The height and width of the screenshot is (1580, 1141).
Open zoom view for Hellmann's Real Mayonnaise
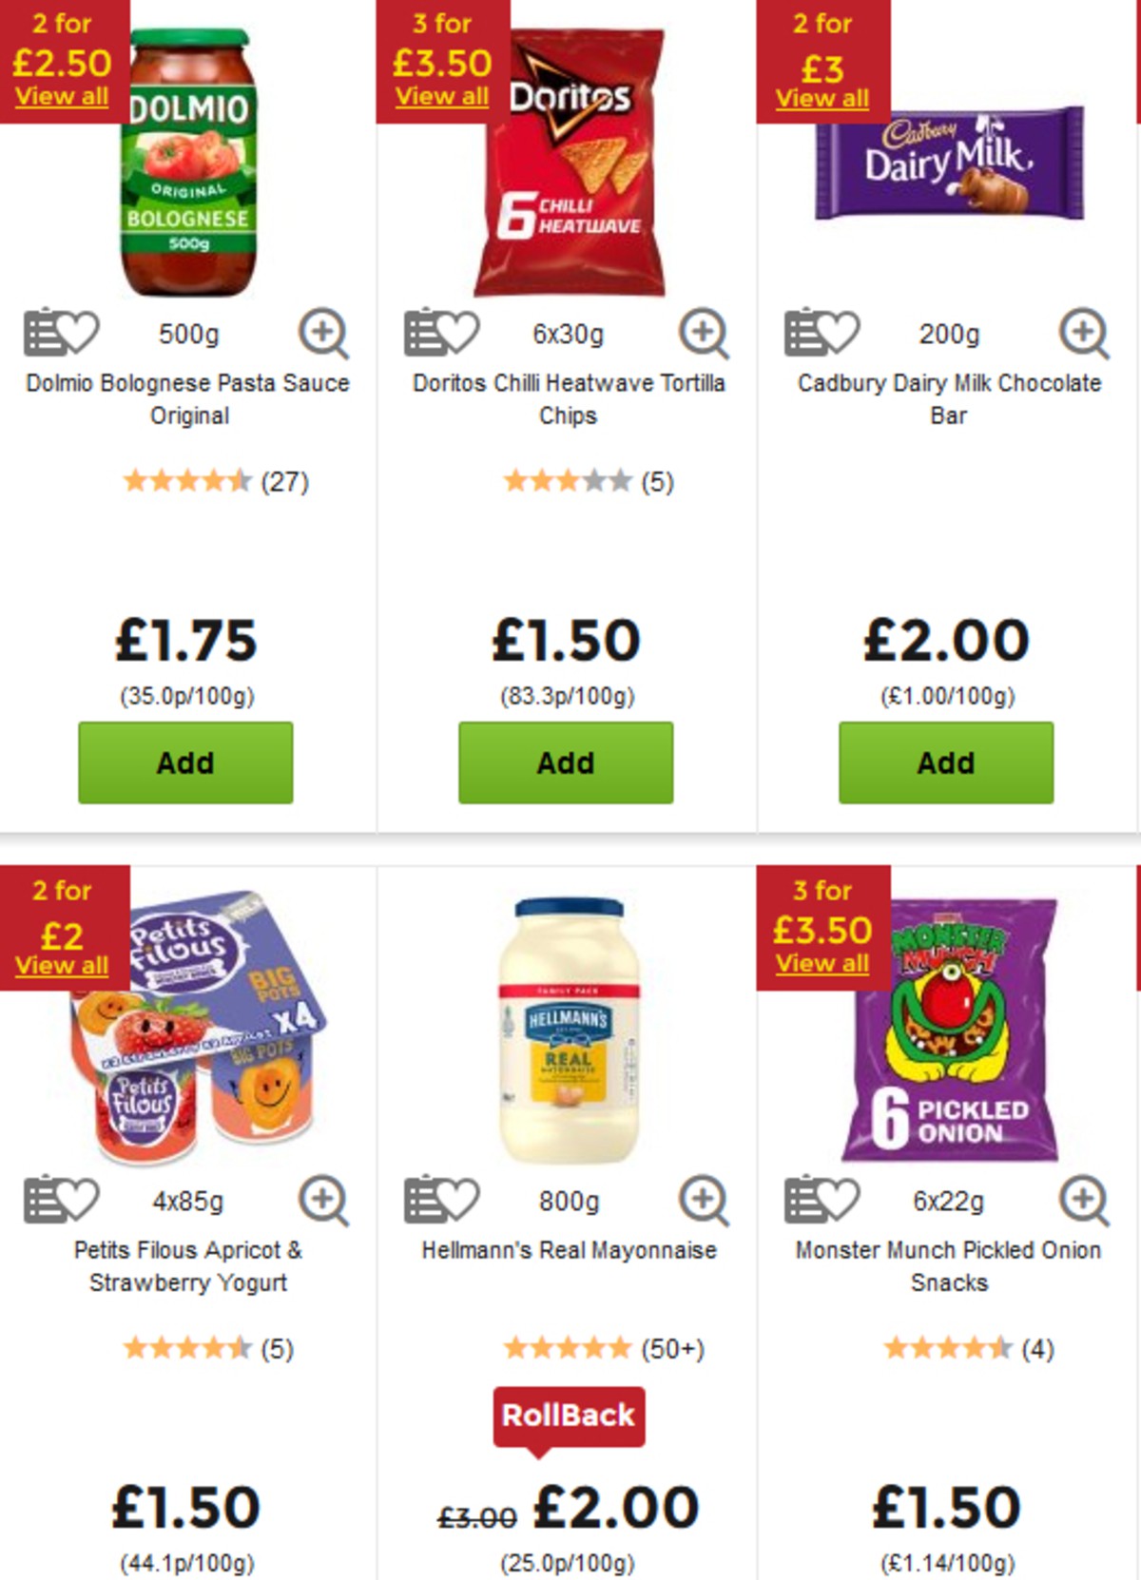point(702,1201)
